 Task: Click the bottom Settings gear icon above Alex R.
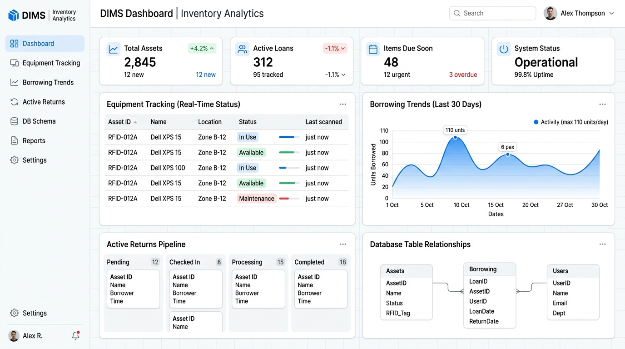coord(14,313)
